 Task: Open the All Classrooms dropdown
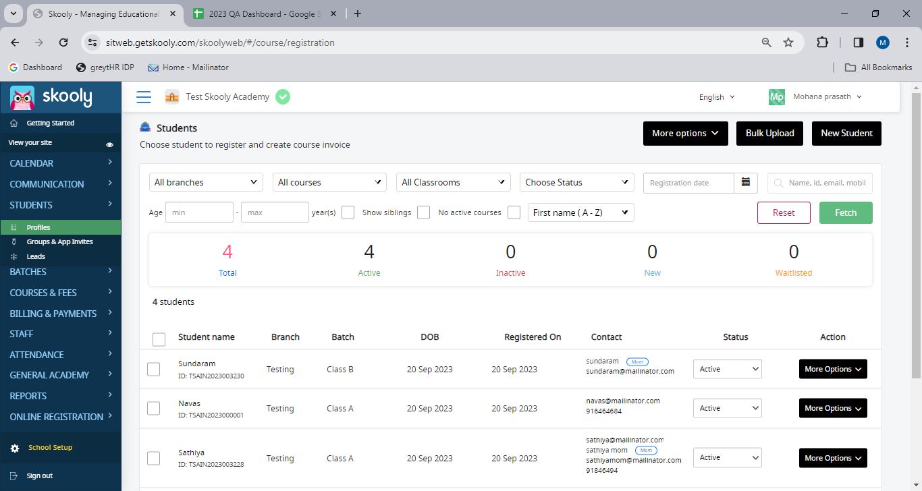click(x=454, y=182)
